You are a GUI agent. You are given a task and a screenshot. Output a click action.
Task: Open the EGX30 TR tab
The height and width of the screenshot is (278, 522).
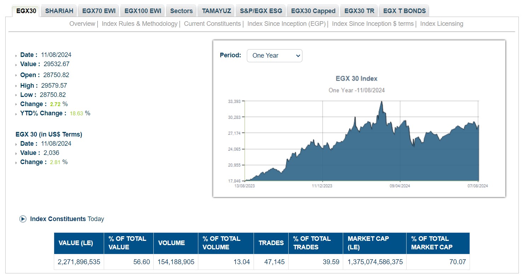pyautogui.click(x=359, y=11)
